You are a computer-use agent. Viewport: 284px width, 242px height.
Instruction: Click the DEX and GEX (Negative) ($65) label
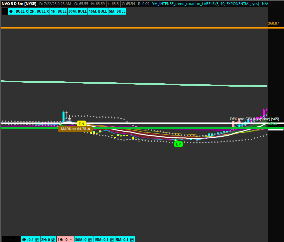[x=254, y=119]
